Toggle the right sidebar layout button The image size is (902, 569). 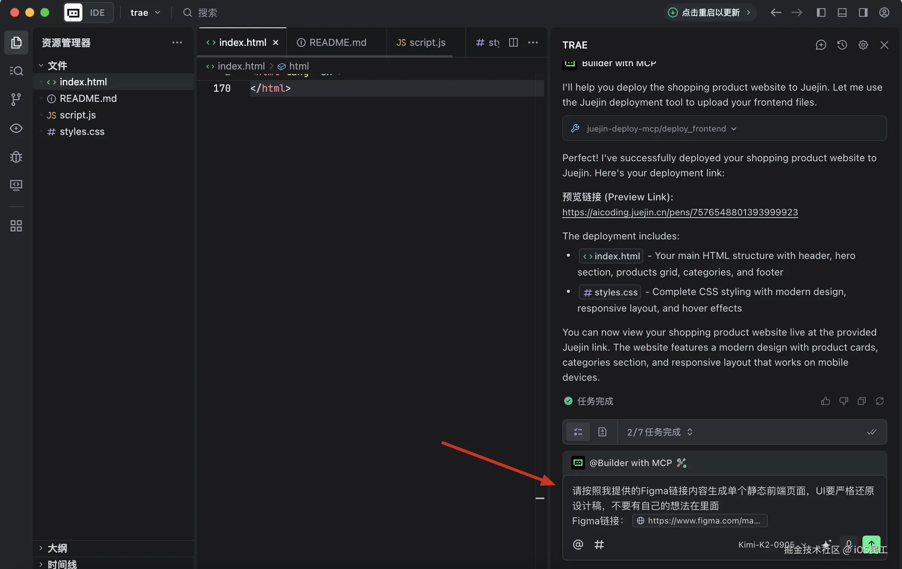click(x=863, y=13)
